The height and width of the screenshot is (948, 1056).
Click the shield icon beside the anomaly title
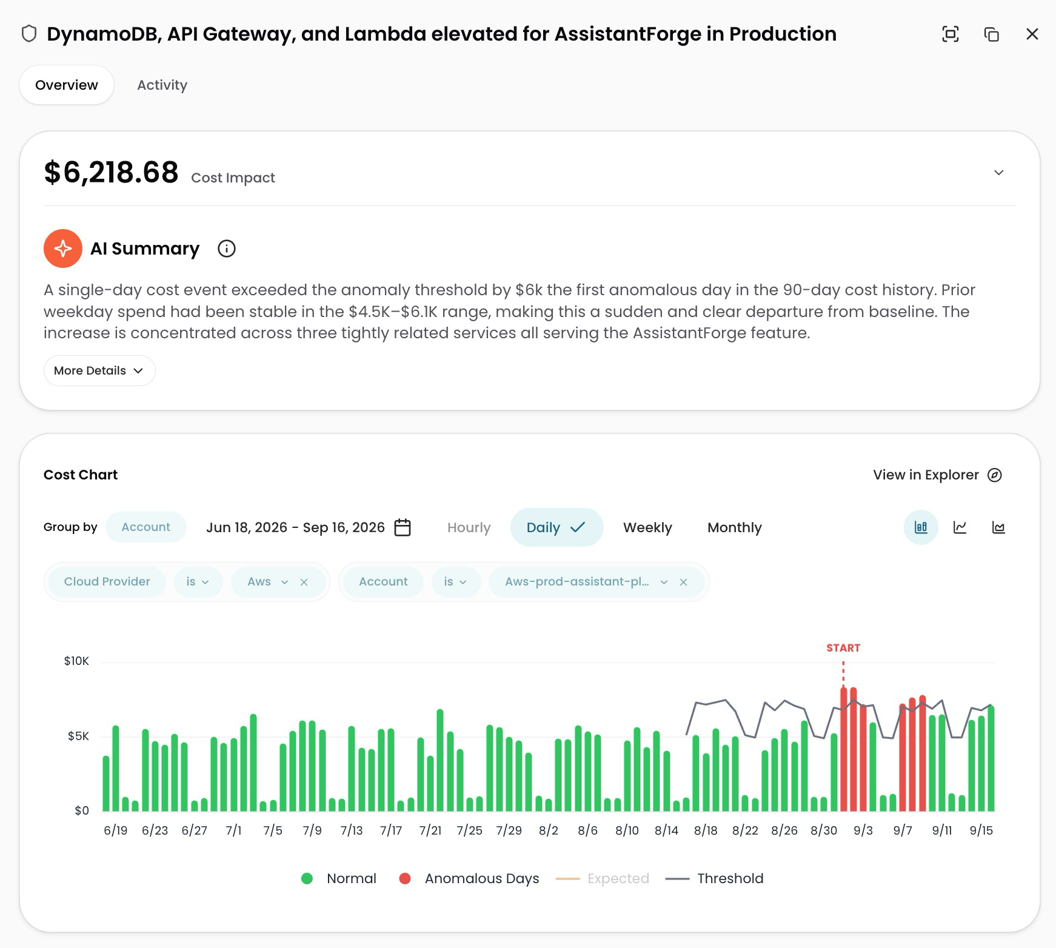29,34
